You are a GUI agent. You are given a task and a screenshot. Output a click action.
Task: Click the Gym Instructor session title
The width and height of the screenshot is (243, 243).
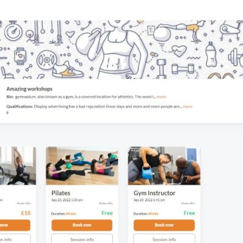(154, 193)
